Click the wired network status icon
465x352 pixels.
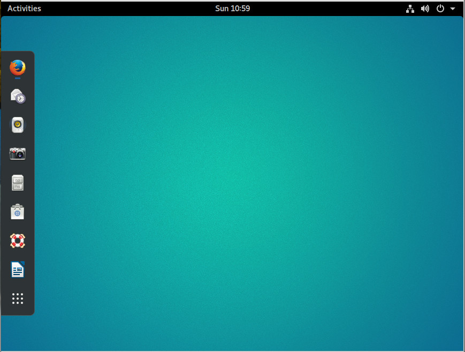[x=410, y=9]
